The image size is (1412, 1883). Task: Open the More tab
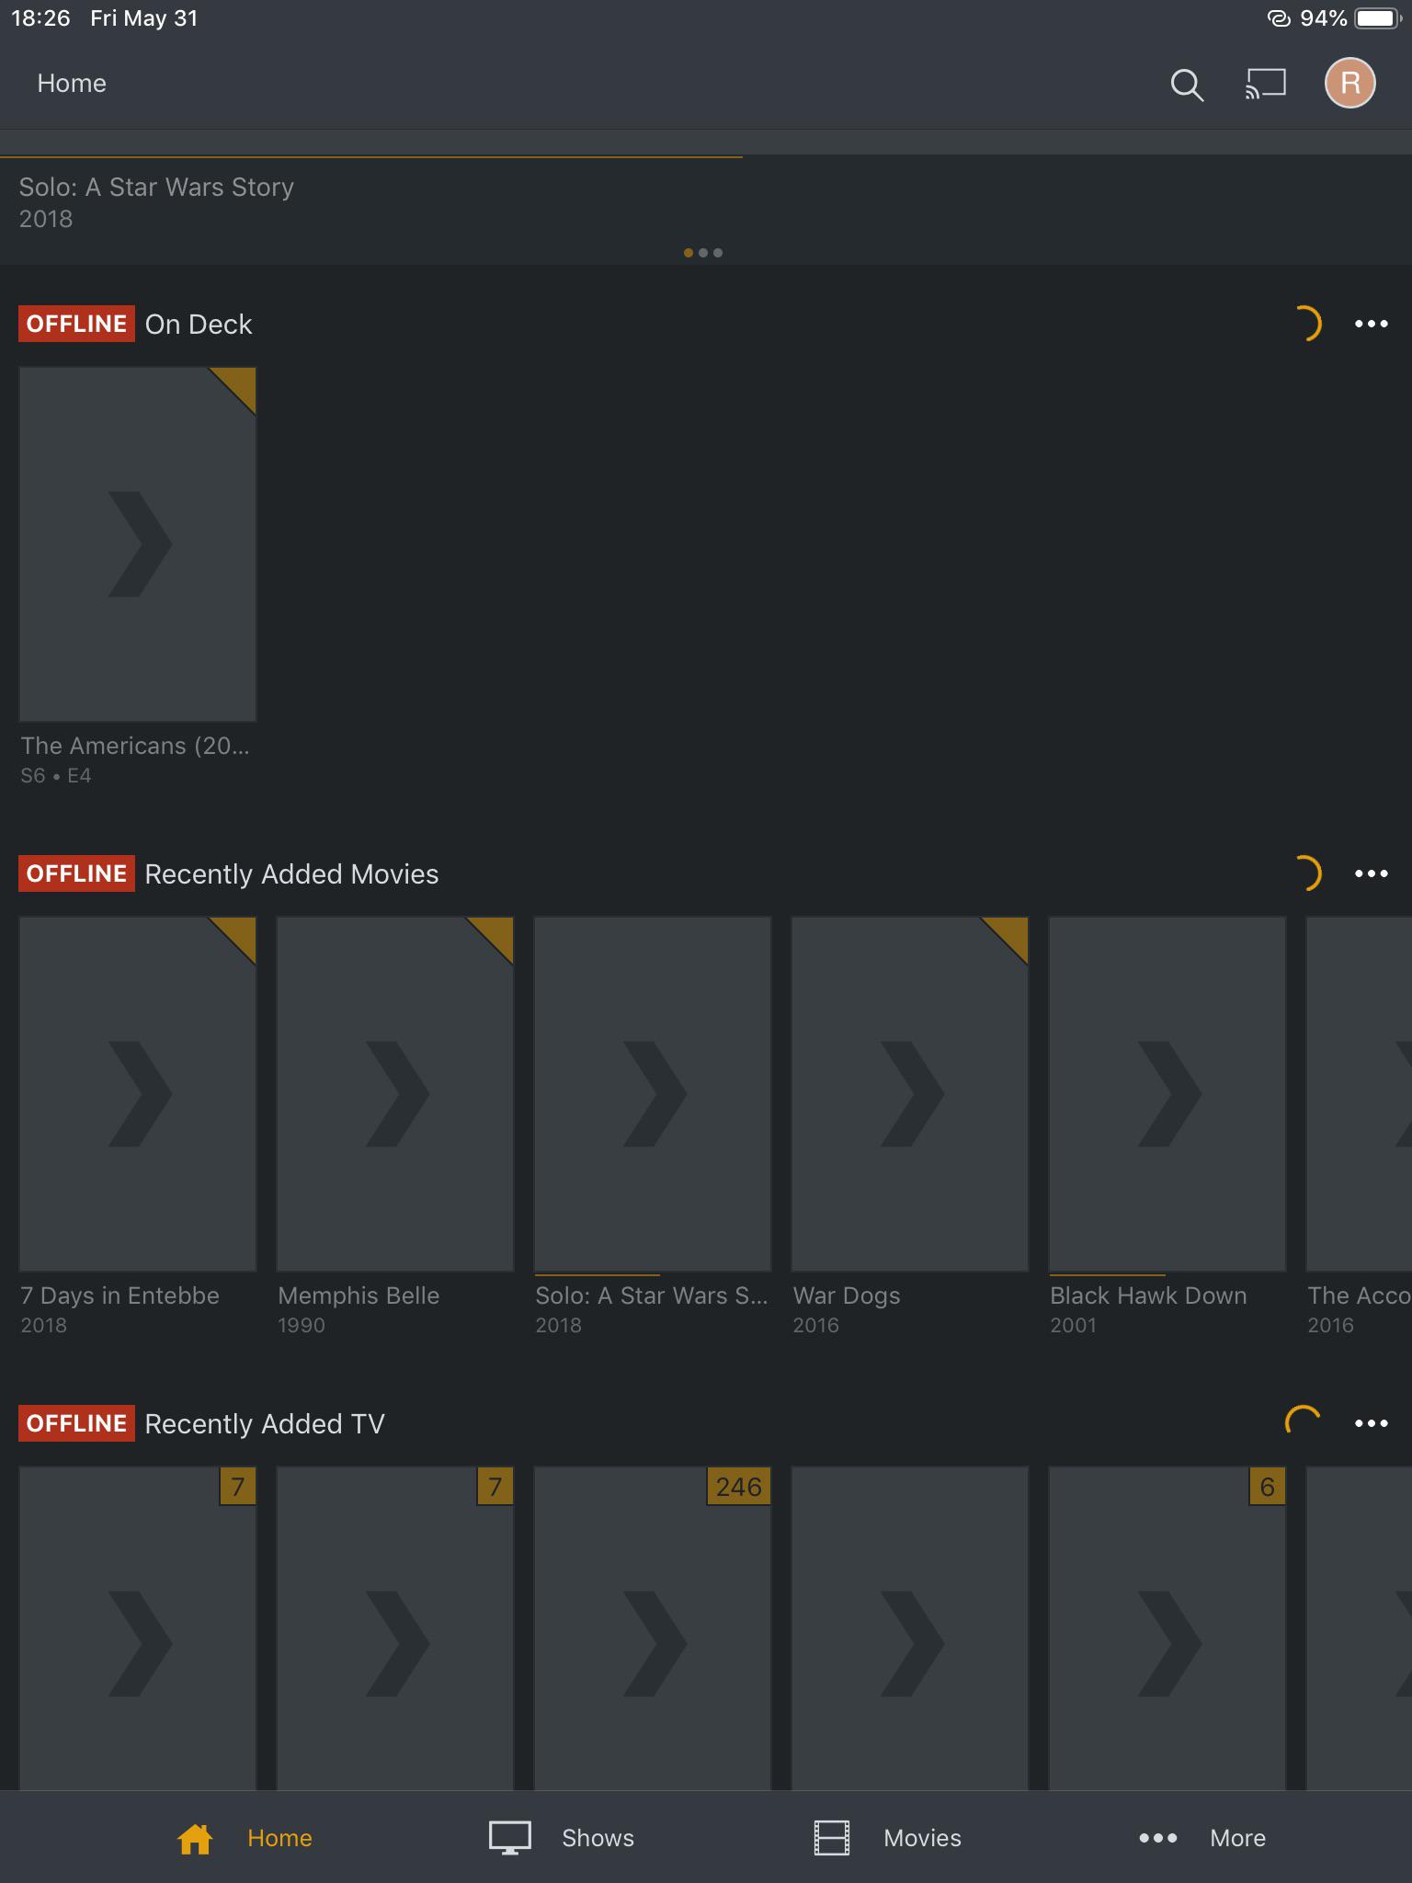(1237, 1838)
